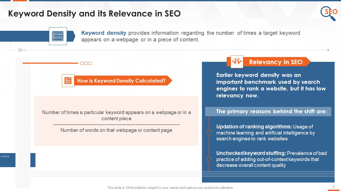The height and width of the screenshot is (191, 341).
Task: Click square bullet marker beside Unchecked keyword stuffing
Action: tap(209, 159)
